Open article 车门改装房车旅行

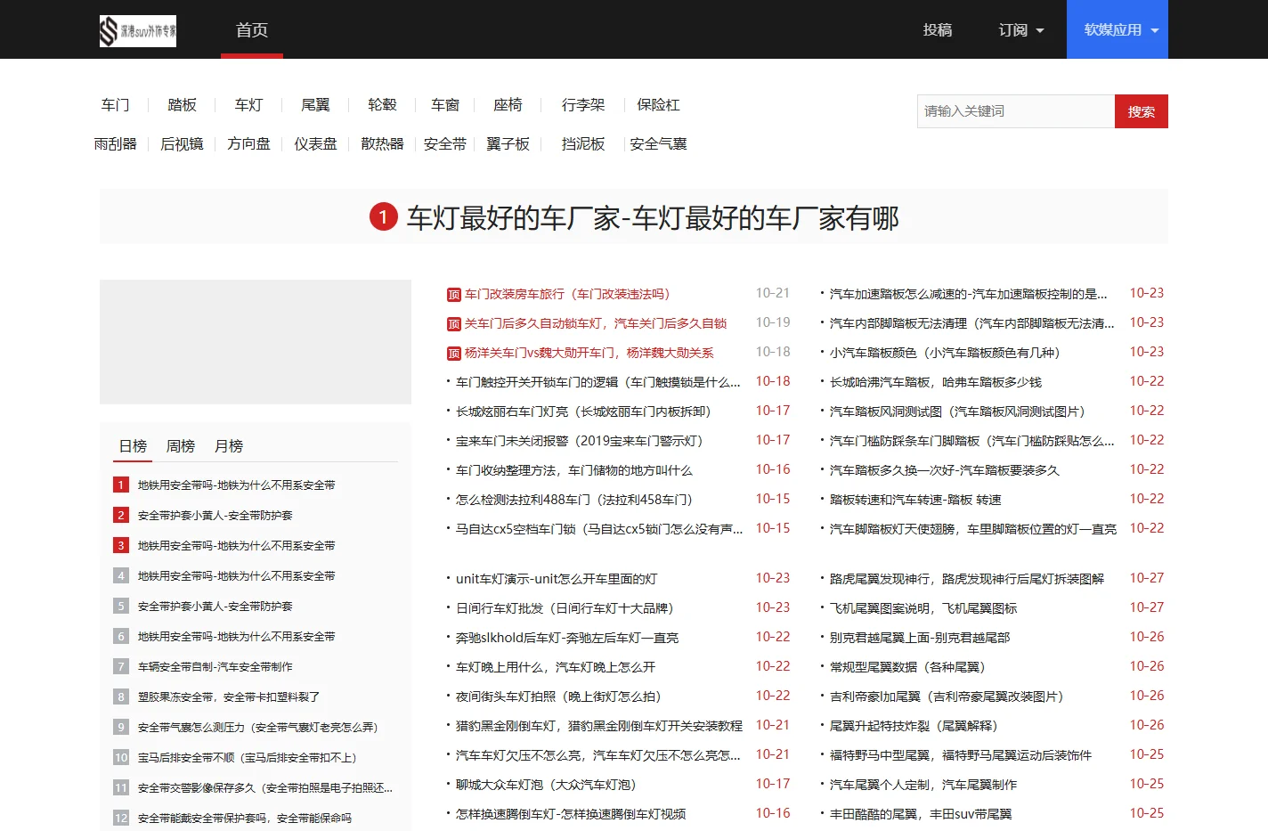567,294
